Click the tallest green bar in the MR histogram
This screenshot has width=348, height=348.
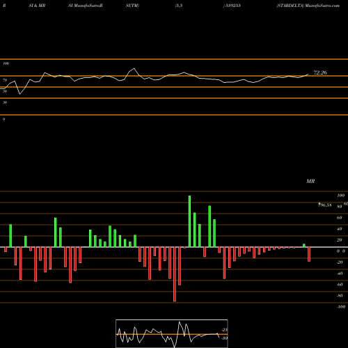click(189, 221)
